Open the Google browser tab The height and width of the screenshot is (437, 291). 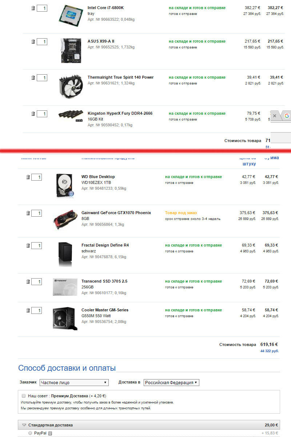(287, 116)
